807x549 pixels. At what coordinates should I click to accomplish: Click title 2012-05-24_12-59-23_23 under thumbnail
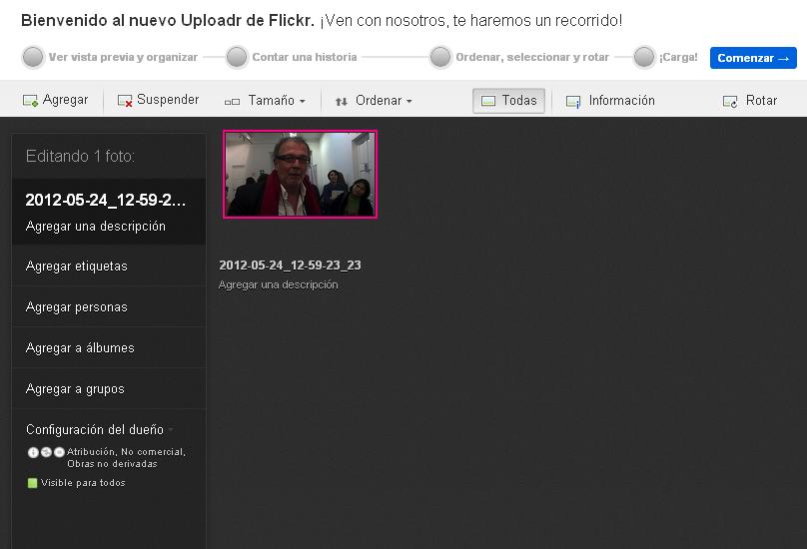pyautogui.click(x=290, y=266)
